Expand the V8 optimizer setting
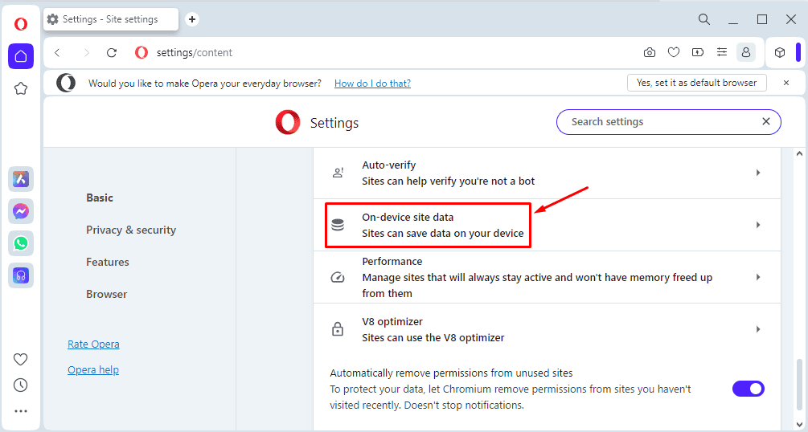 click(x=547, y=329)
